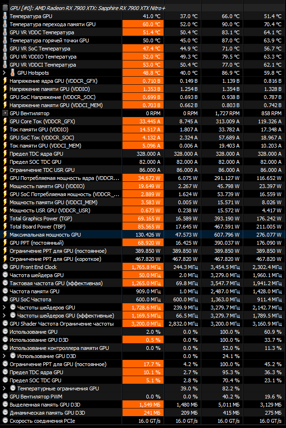Select the Мощность USR GPU (VDDCR_USR) row label
This screenshot has height=428, width=286.
click(50, 210)
